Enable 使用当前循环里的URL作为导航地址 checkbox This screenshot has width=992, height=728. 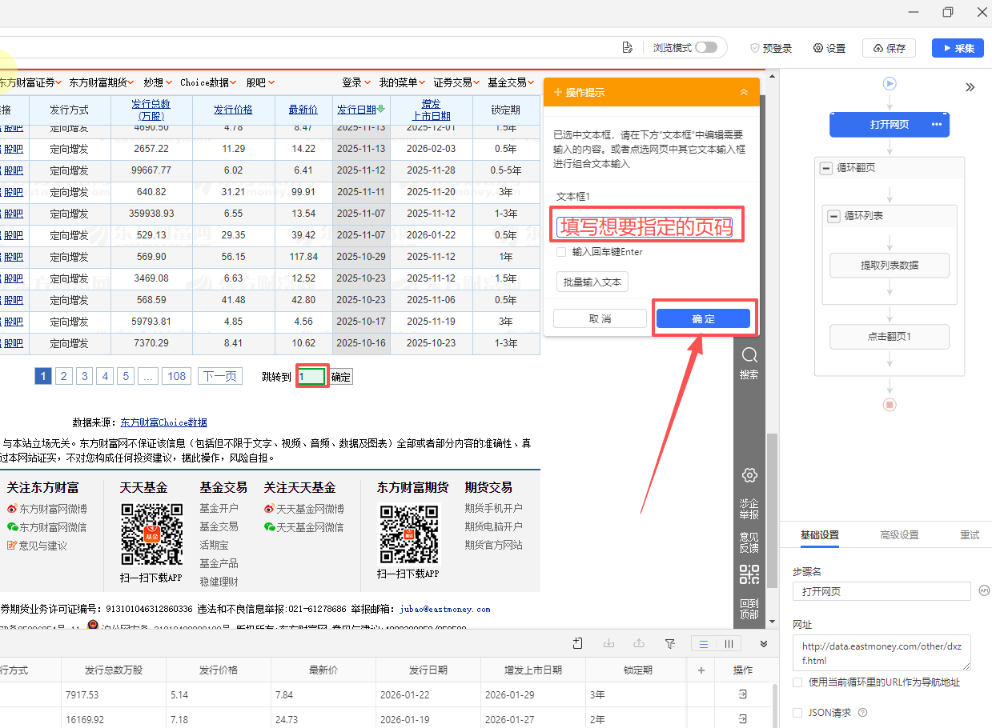(797, 682)
